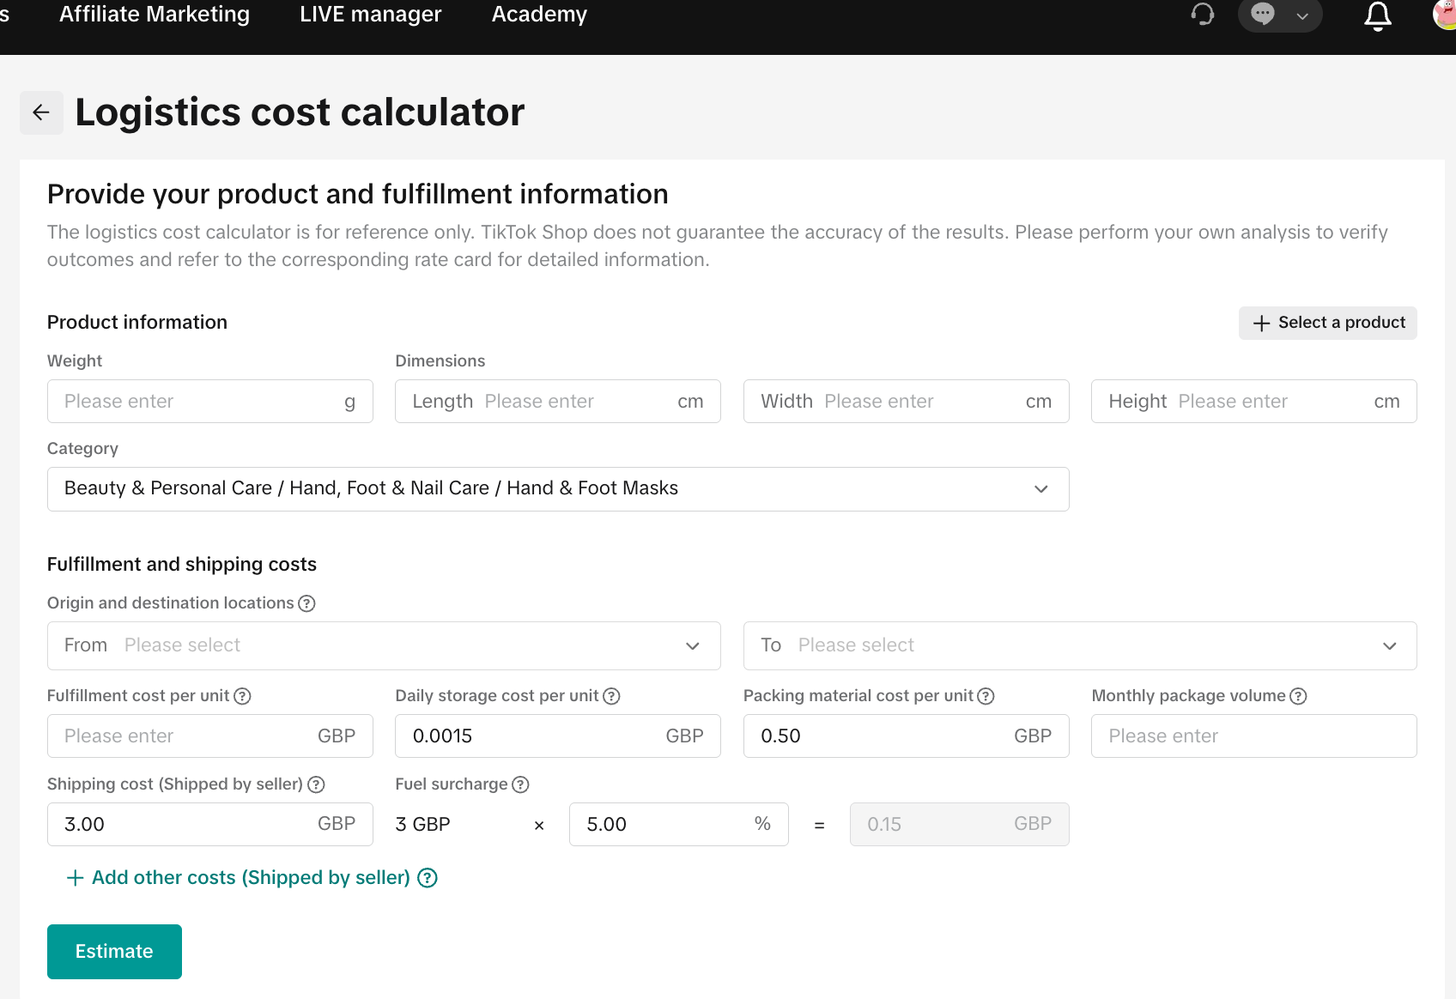Click Shipping cost (Shipped by seller) help icon
Viewport: 1456px width, 999px height.
click(316, 784)
